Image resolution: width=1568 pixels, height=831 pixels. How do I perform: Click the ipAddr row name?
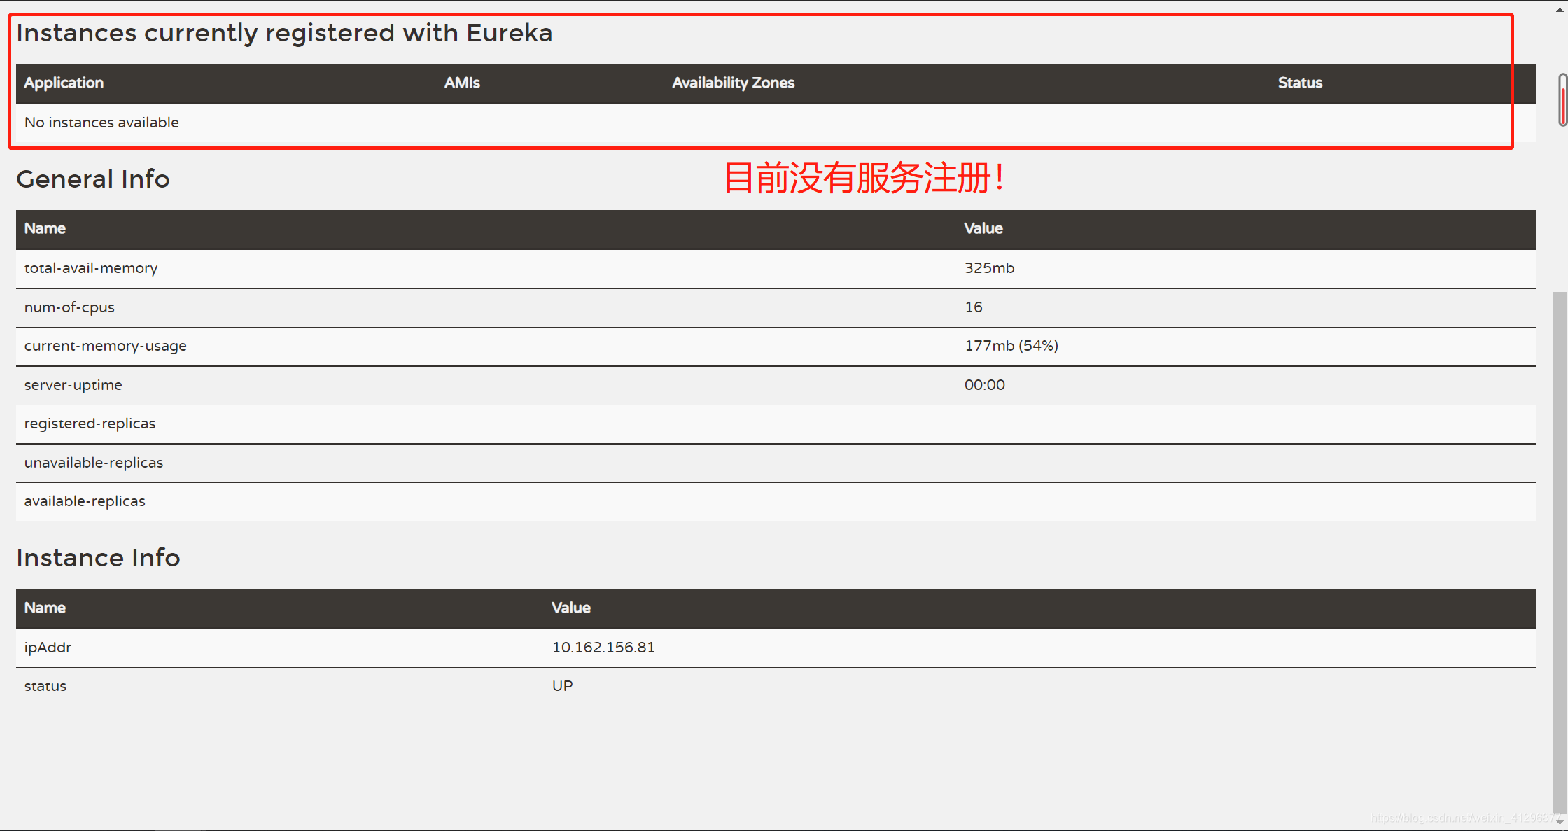pos(48,648)
